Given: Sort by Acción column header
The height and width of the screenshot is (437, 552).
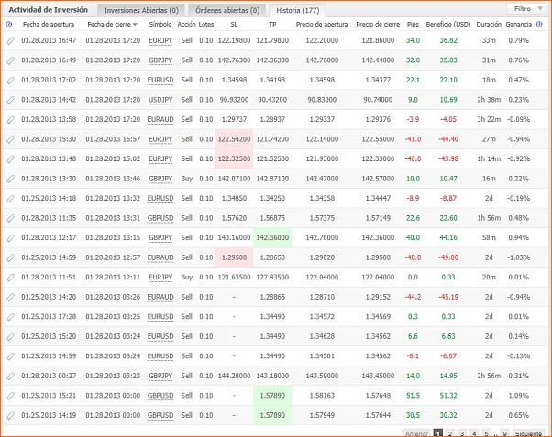Looking at the screenshot, I should [x=186, y=24].
